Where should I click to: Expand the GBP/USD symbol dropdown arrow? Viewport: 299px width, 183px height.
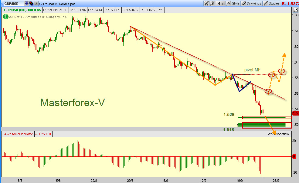(x=26, y=4)
